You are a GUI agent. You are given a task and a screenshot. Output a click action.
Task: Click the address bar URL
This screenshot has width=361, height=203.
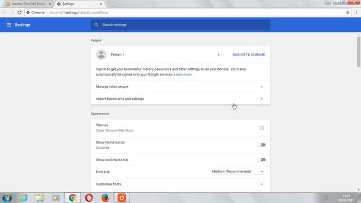78,12
